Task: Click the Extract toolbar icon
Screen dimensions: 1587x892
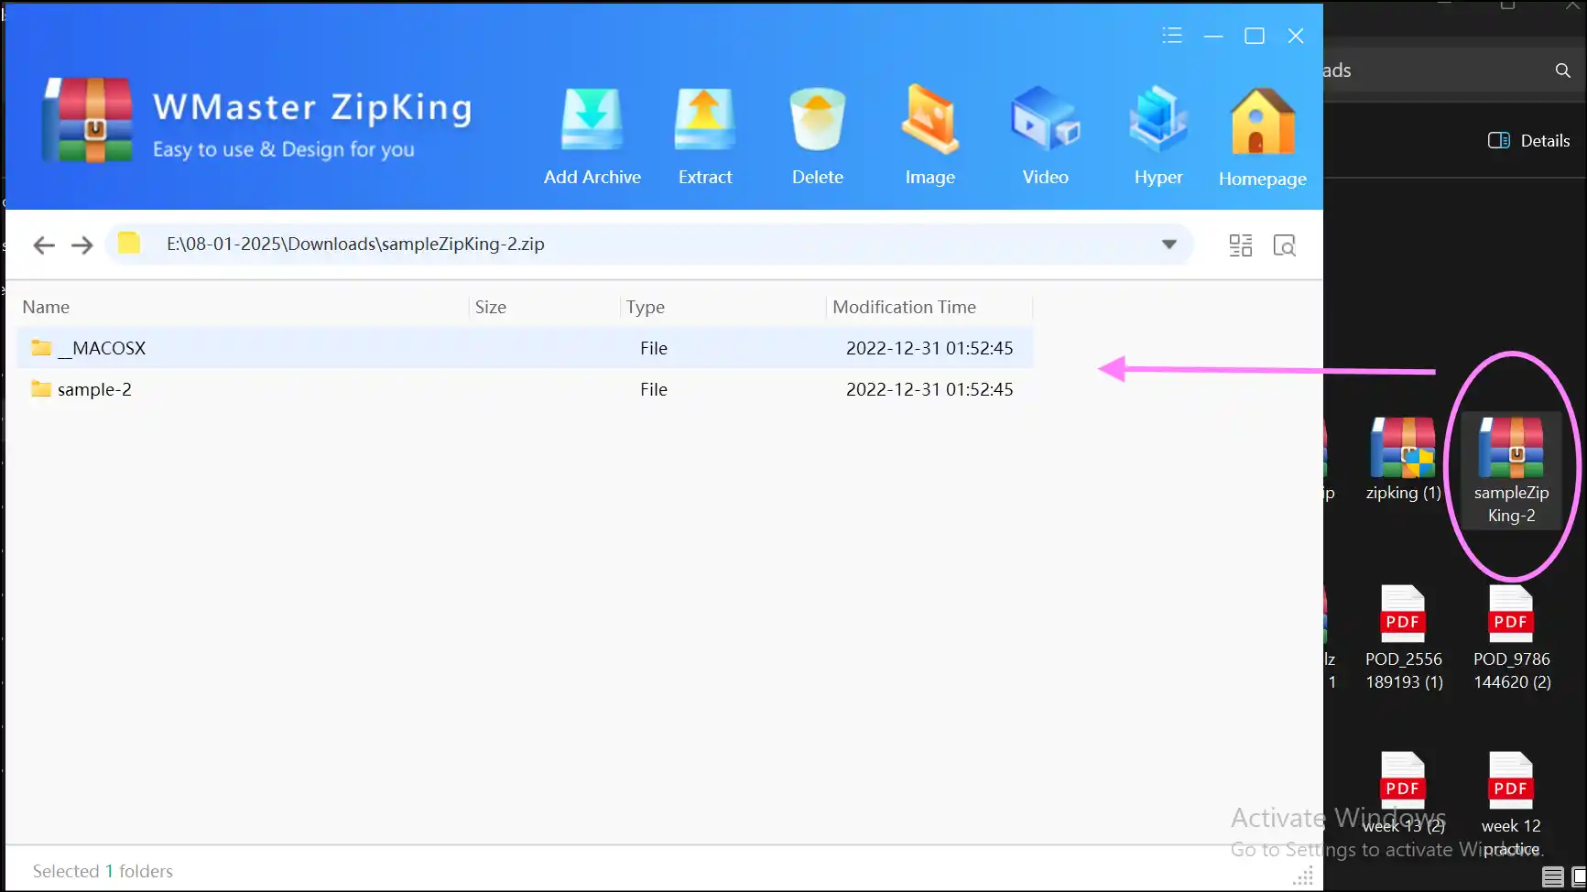Action: (704, 119)
